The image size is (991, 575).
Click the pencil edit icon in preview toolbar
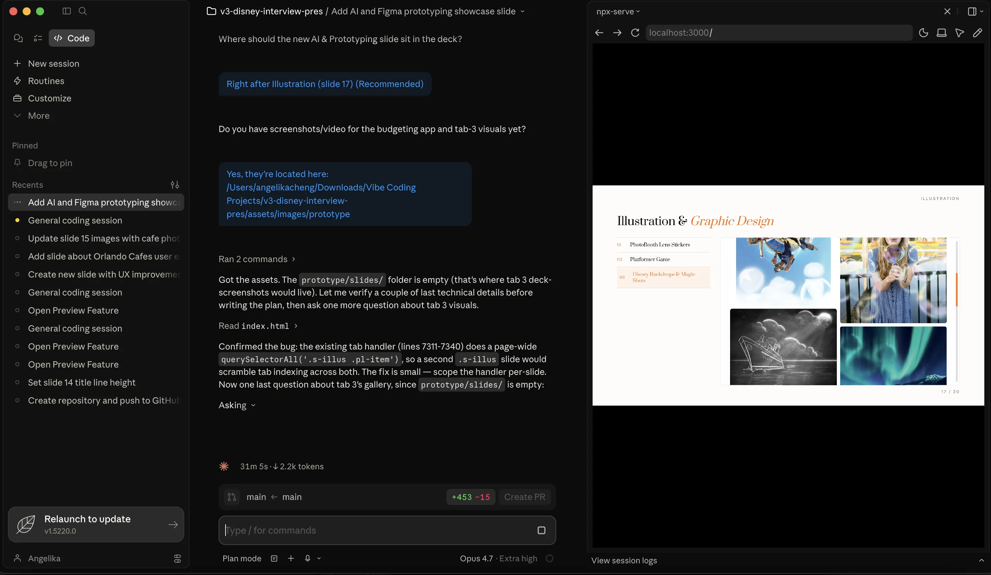pyautogui.click(x=977, y=33)
